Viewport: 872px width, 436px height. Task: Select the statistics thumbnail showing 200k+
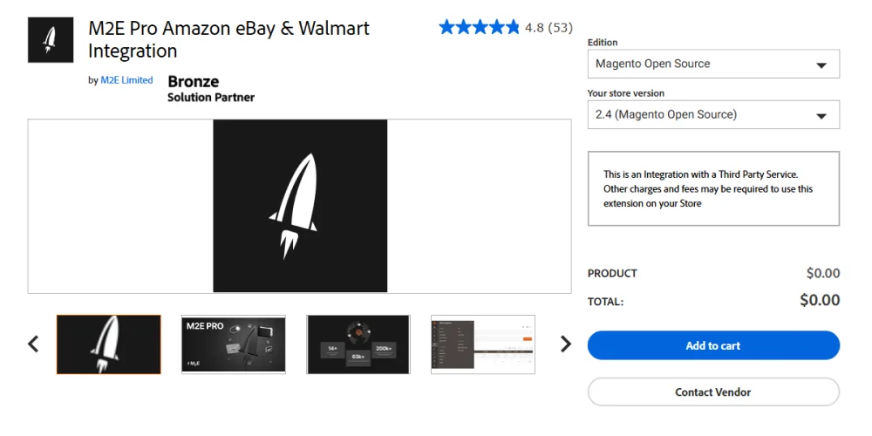358,344
